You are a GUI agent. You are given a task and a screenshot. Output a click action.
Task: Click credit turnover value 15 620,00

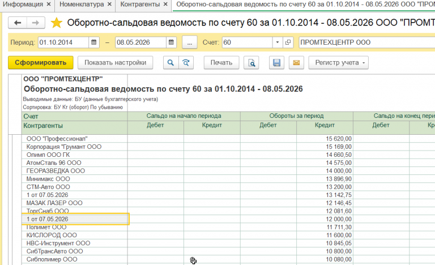coord(339,139)
